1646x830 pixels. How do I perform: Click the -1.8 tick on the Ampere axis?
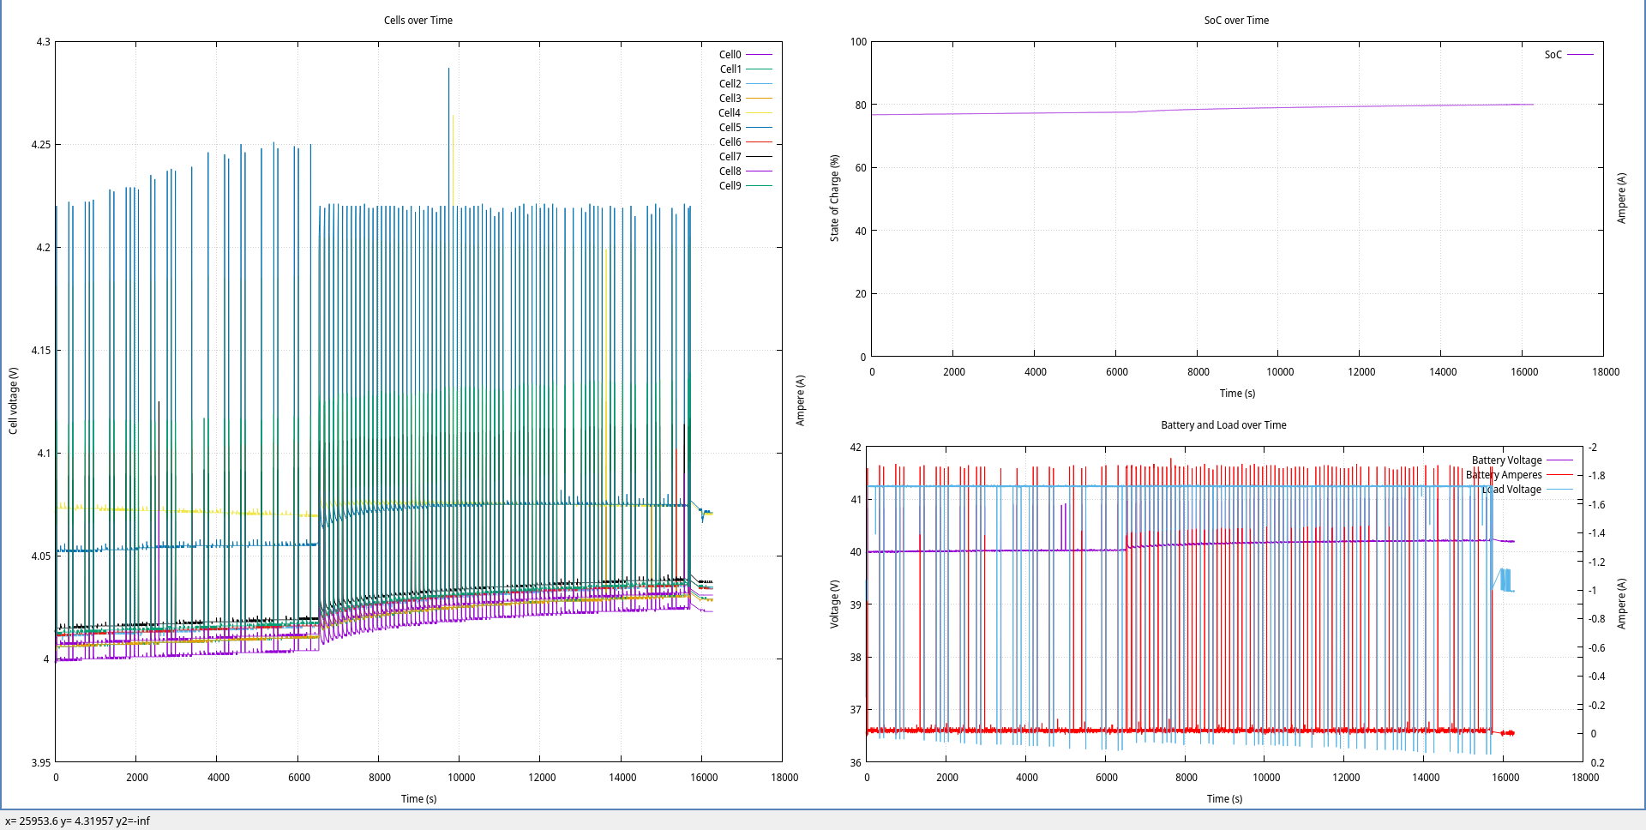[x=1596, y=475]
